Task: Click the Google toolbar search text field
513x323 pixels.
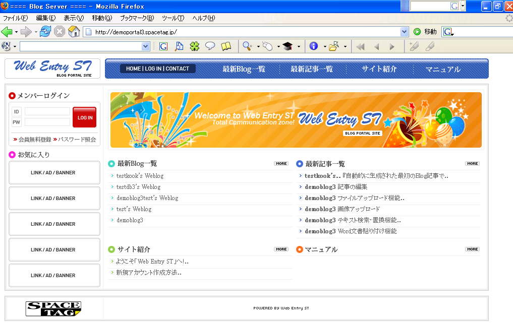Action: click(81, 46)
